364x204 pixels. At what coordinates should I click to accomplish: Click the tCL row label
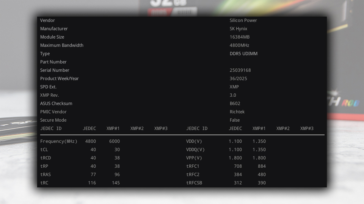click(x=44, y=150)
